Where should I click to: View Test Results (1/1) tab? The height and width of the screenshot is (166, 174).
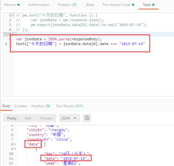(x=70, y=106)
